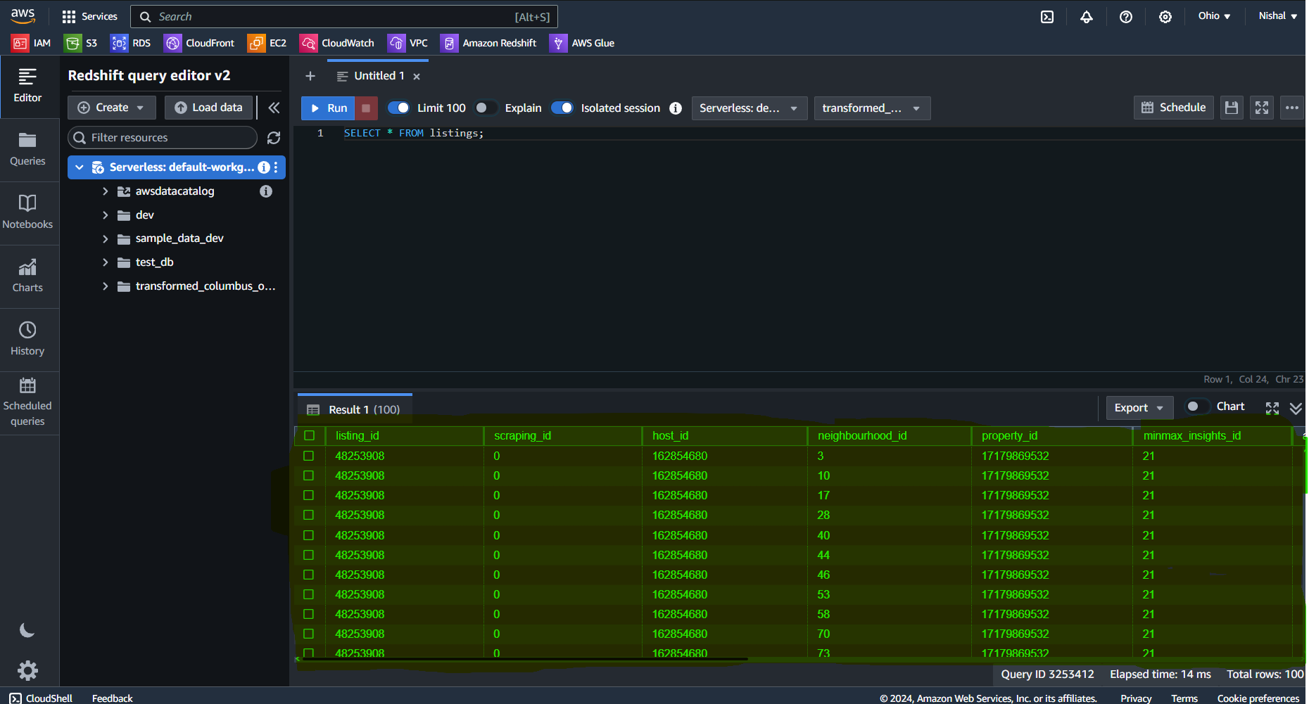Select all rows with header checkbox
This screenshot has height=704, width=1309.
(309, 435)
